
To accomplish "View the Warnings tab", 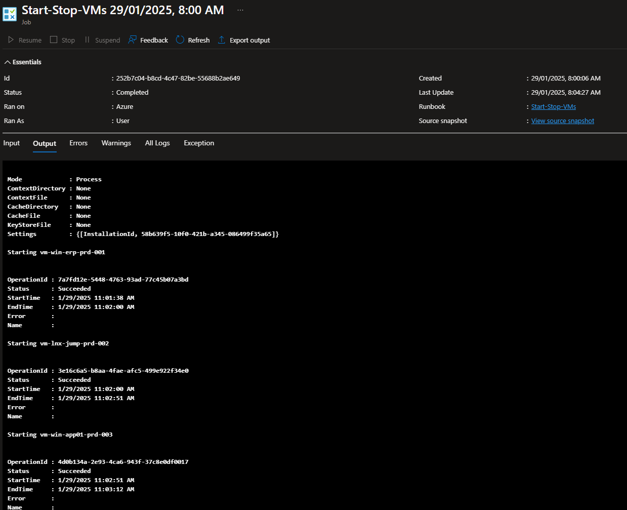I will 116,143.
